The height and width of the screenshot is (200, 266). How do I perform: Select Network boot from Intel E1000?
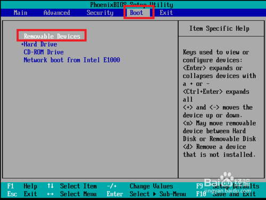pyautogui.click(x=72, y=60)
